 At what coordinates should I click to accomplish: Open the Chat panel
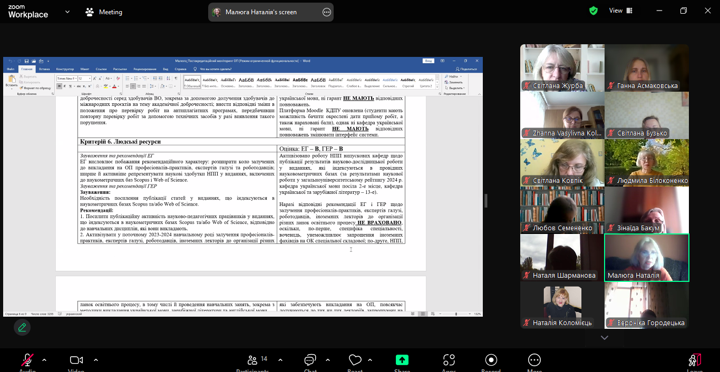click(310, 360)
